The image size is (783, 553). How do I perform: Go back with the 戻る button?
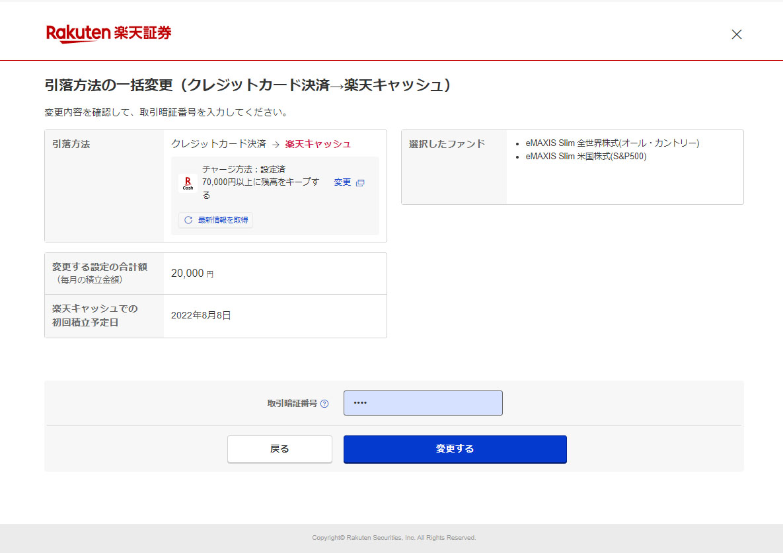[280, 449]
